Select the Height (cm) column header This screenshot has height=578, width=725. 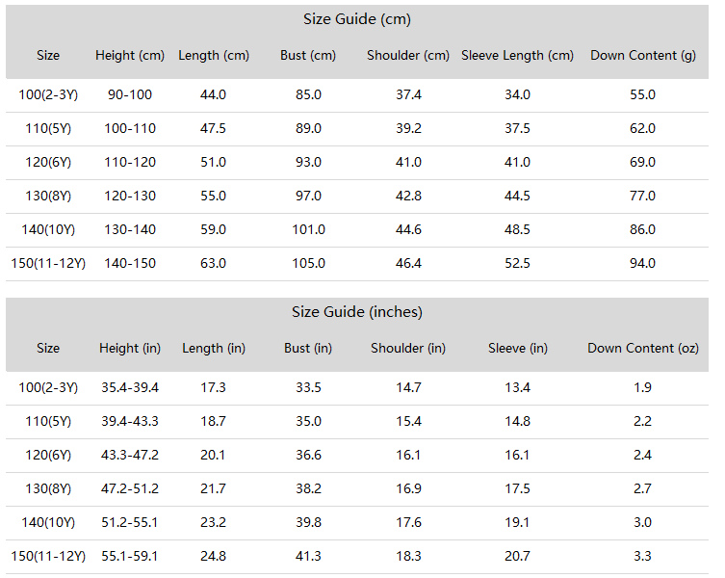coord(130,56)
